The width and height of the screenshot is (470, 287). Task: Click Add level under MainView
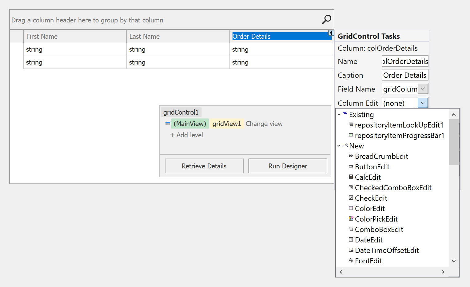[x=187, y=135]
